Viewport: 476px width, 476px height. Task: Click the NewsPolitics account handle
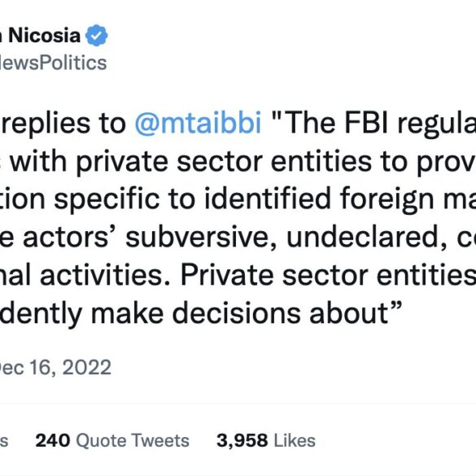point(53,63)
